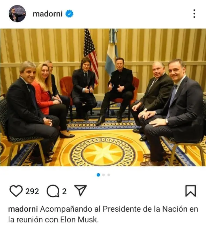Image resolution: width=206 pixels, height=230 pixels.
Task: Tap the star emblem on carpet
Action: (x=103, y=152)
